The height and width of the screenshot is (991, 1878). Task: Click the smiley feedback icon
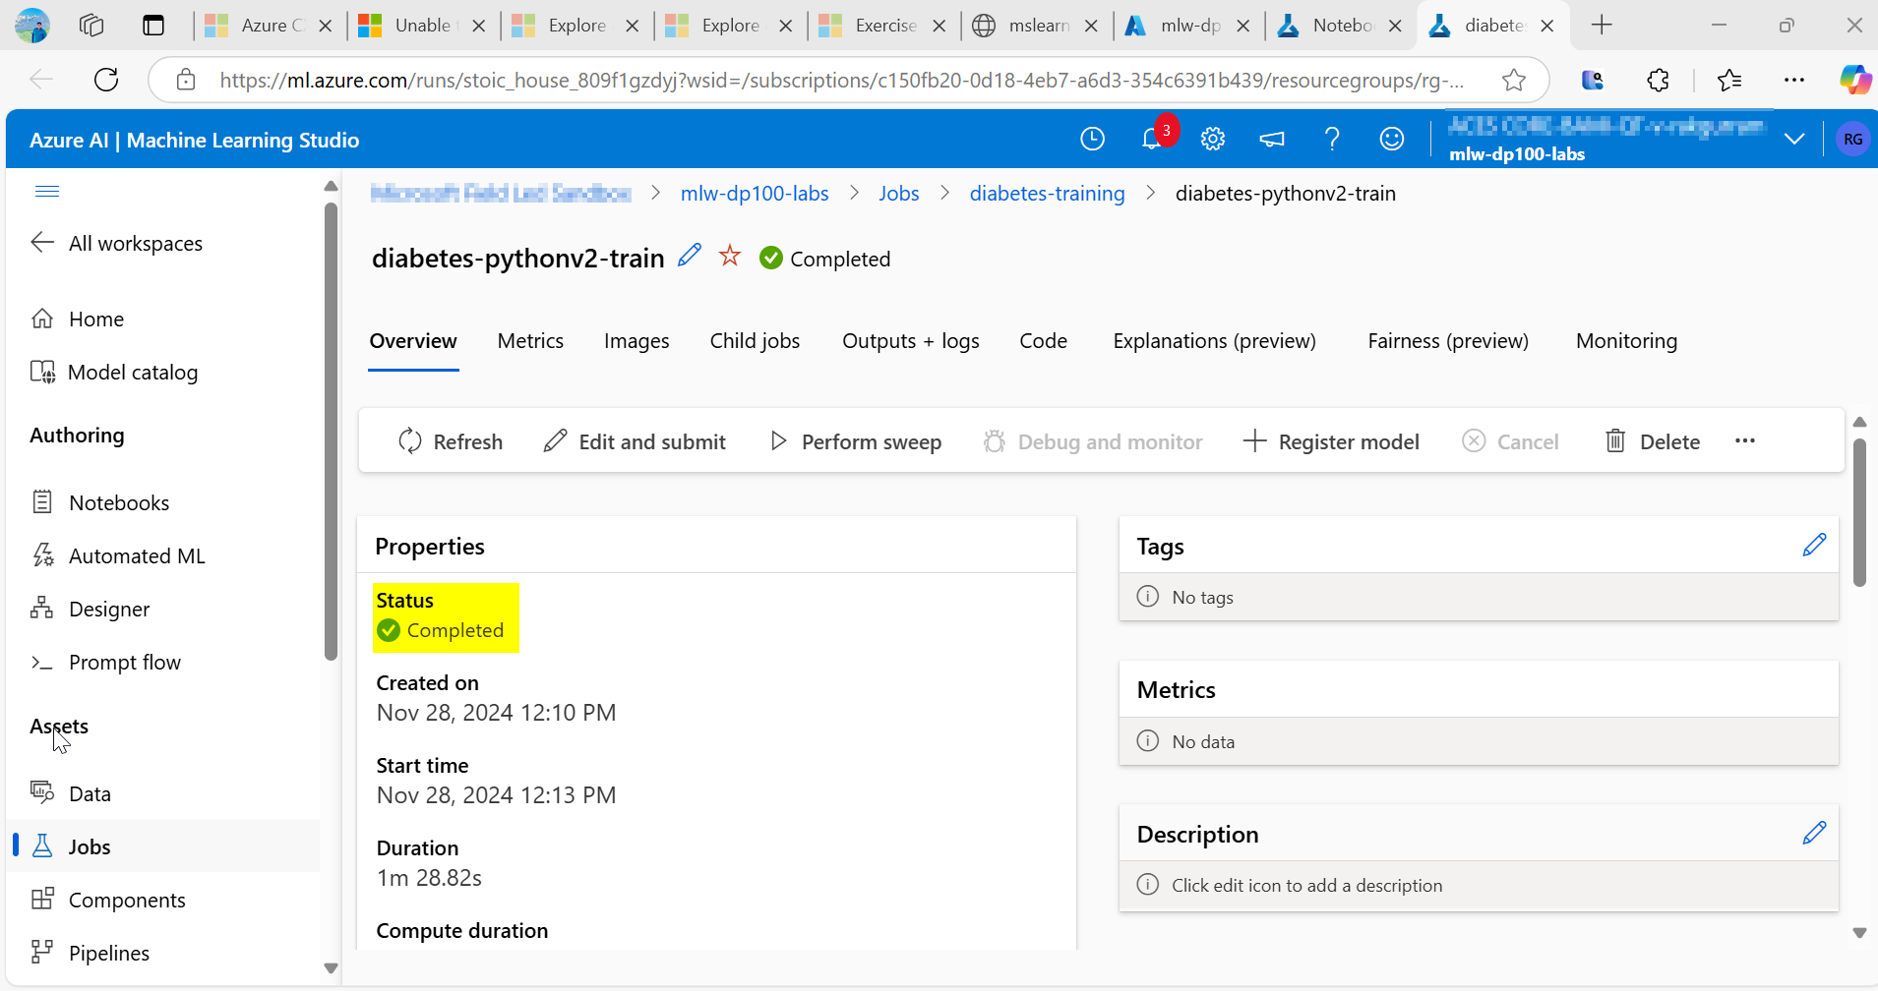[x=1392, y=140]
